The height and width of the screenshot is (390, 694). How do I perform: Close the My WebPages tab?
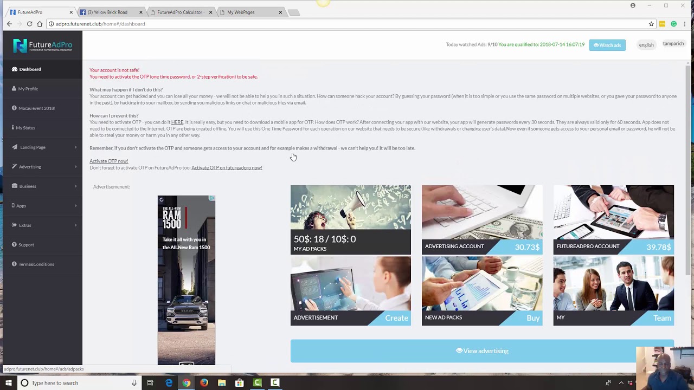pyautogui.click(x=280, y=12)
